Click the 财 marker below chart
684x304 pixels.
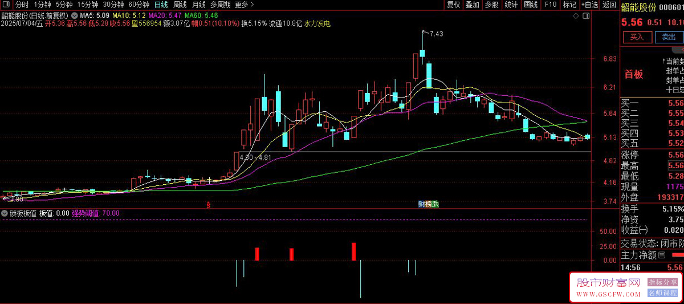(x=422, y=204)
